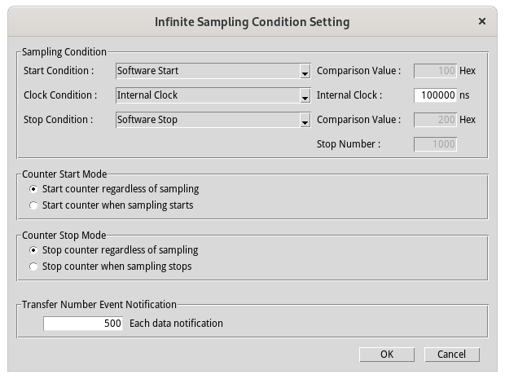The image size is (505, 379).
Task: Click the transfer number field showing 500
Action: coord(83,324)
